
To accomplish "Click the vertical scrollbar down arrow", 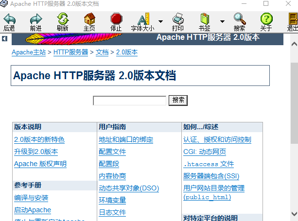I will (x=294, y=214).
